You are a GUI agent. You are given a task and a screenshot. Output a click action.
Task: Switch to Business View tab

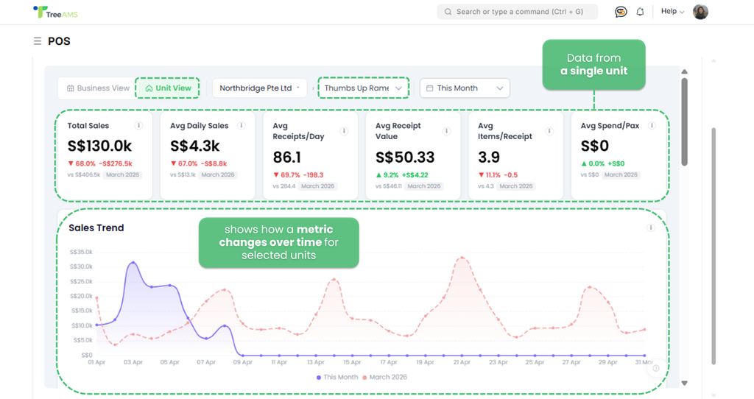(x=98, y=88)
